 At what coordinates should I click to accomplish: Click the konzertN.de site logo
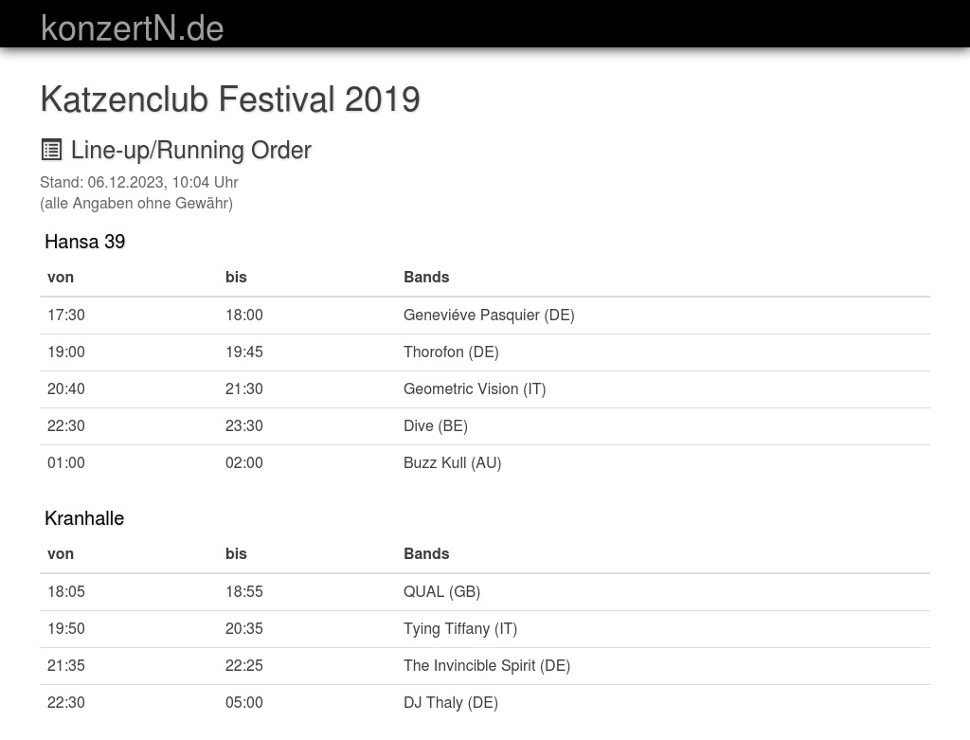coord(132,27)
